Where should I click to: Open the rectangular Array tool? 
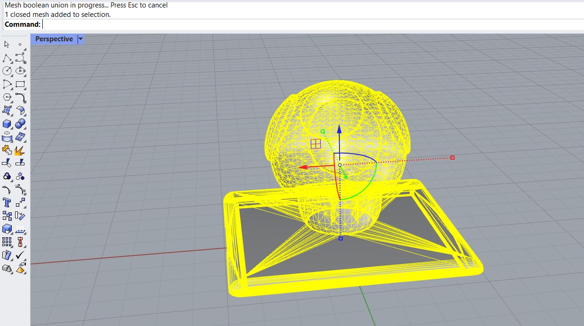coord(7,242)
